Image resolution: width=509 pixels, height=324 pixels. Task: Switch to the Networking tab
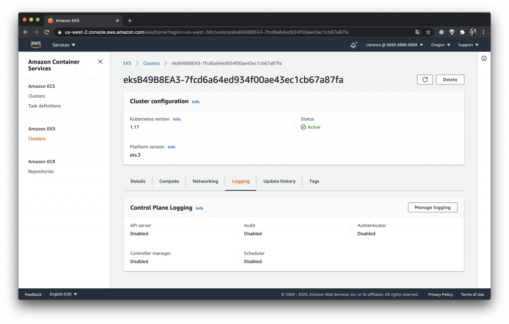[x=205, y=181]
